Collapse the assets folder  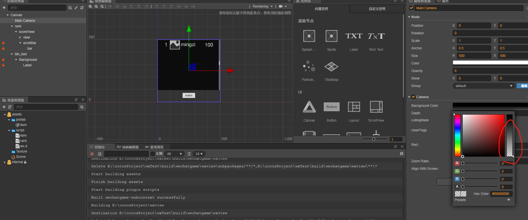click(x=5, y=114)
